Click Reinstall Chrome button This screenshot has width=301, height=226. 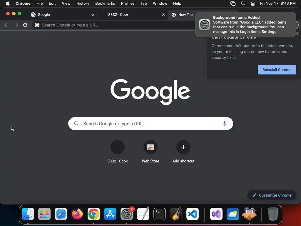coord(277,69)
